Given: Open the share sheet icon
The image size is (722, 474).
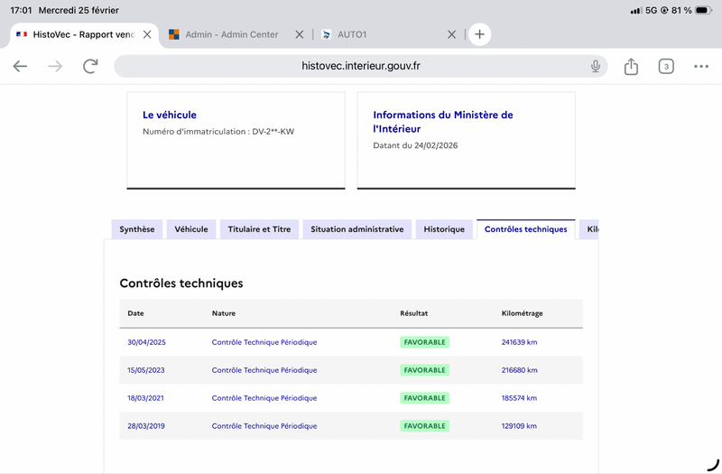Looking at the screenshot, I should (x=631, y=66).
